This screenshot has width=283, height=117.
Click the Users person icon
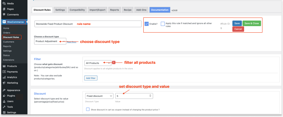coord(4,101)
